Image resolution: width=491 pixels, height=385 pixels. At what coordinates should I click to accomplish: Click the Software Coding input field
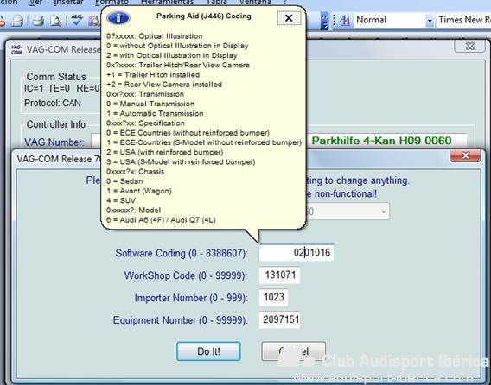(x=297, y=253)
